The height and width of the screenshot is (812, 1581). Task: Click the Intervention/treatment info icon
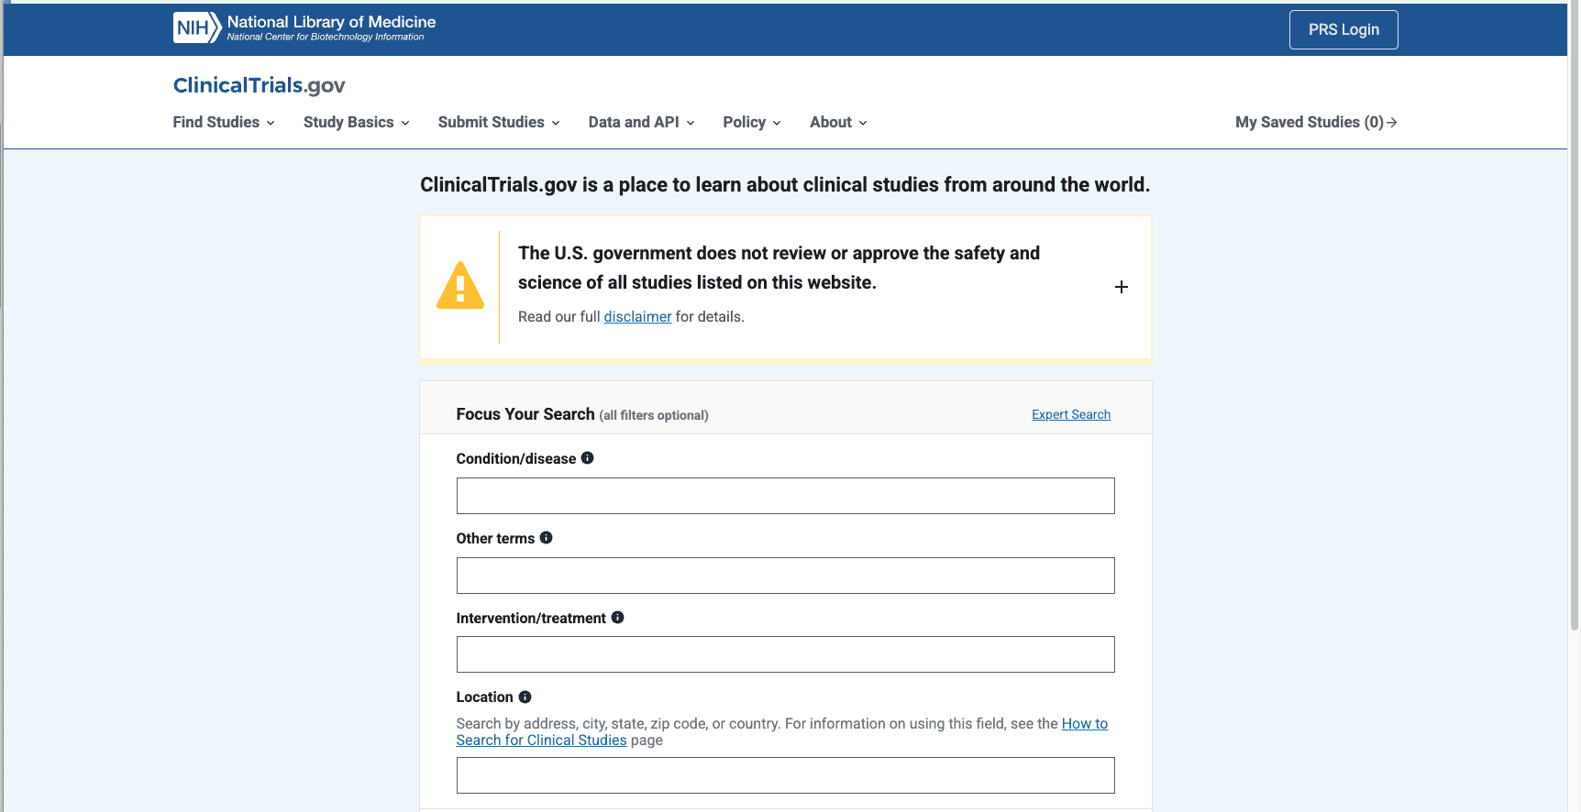click(x=617, y=618)
